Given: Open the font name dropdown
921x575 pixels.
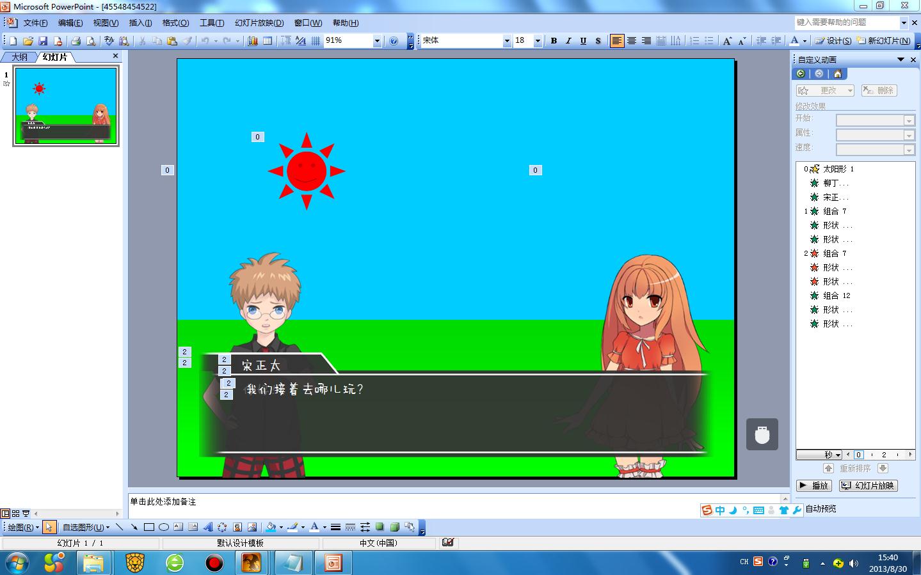Looking at the screenshot, I should point(507,41).
